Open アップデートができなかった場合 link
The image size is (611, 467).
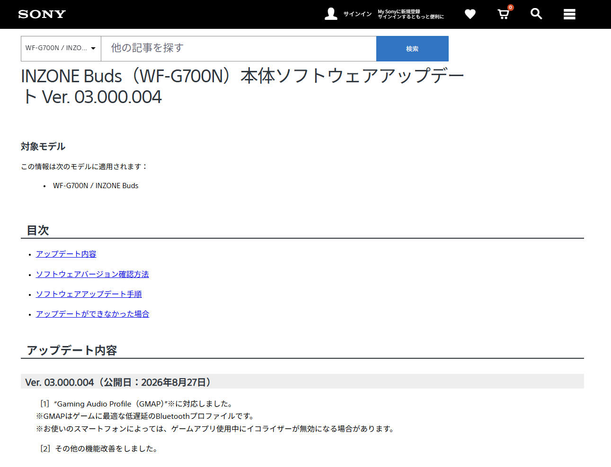pos(93,314)
